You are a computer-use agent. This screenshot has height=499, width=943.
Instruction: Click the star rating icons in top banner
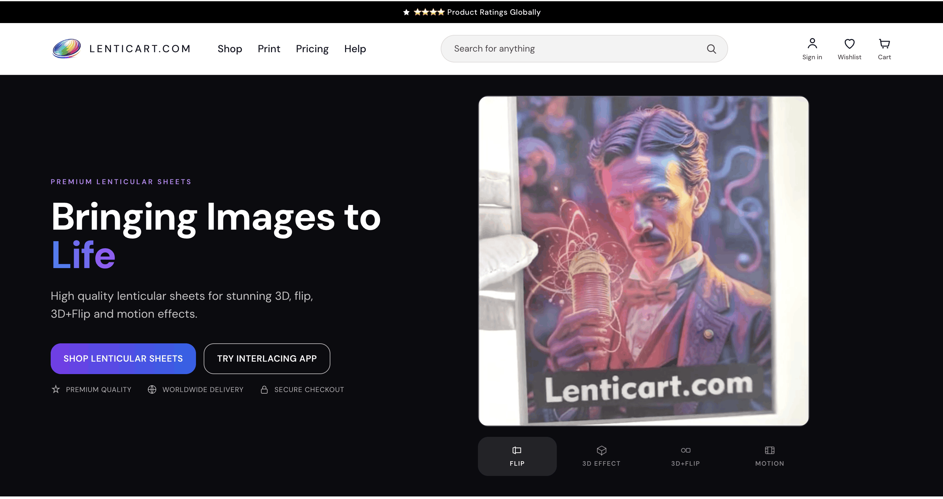click(x=423, y=12)
